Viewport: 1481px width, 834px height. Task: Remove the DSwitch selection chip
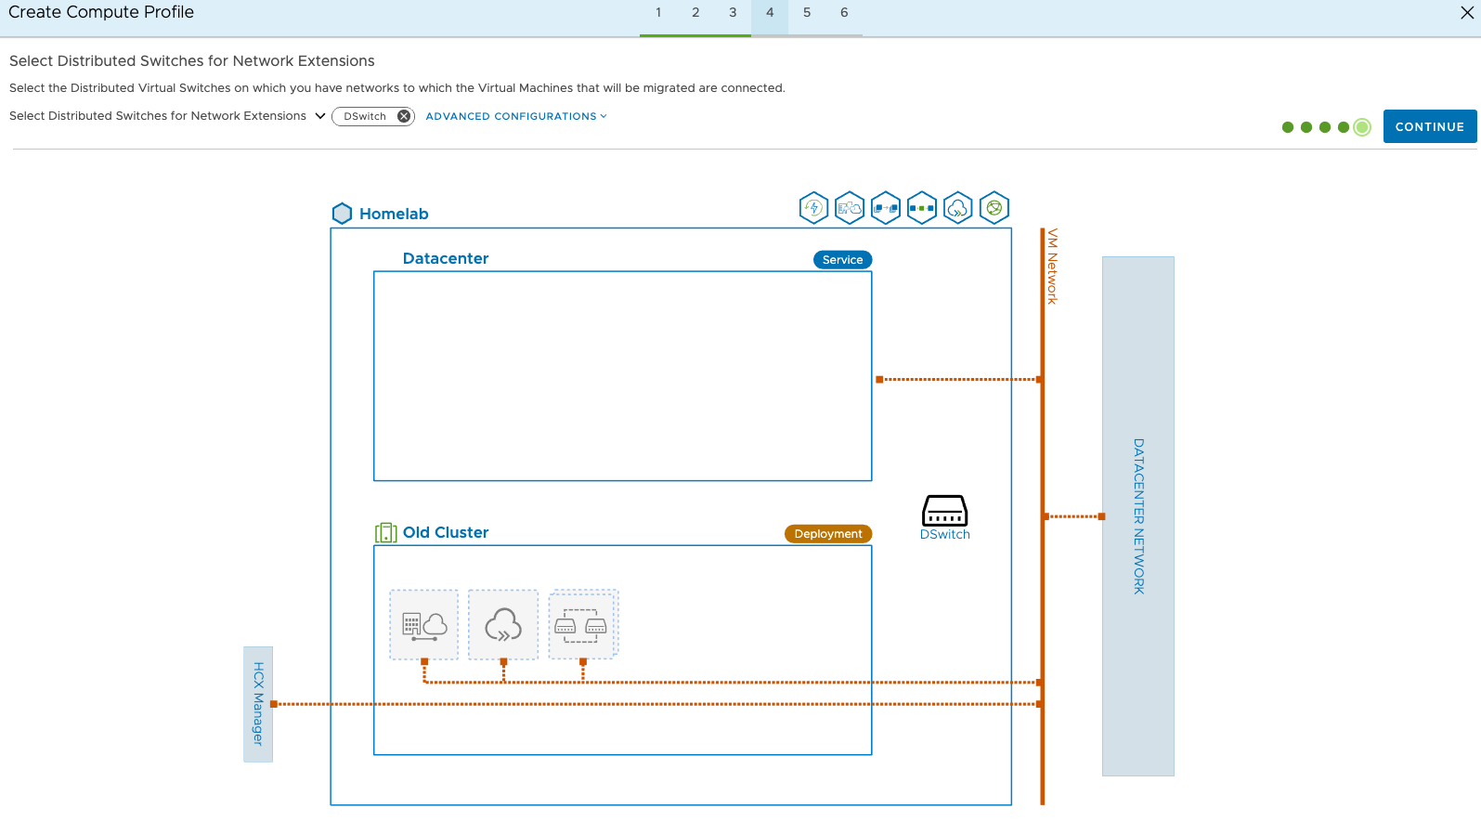[404, 116]
